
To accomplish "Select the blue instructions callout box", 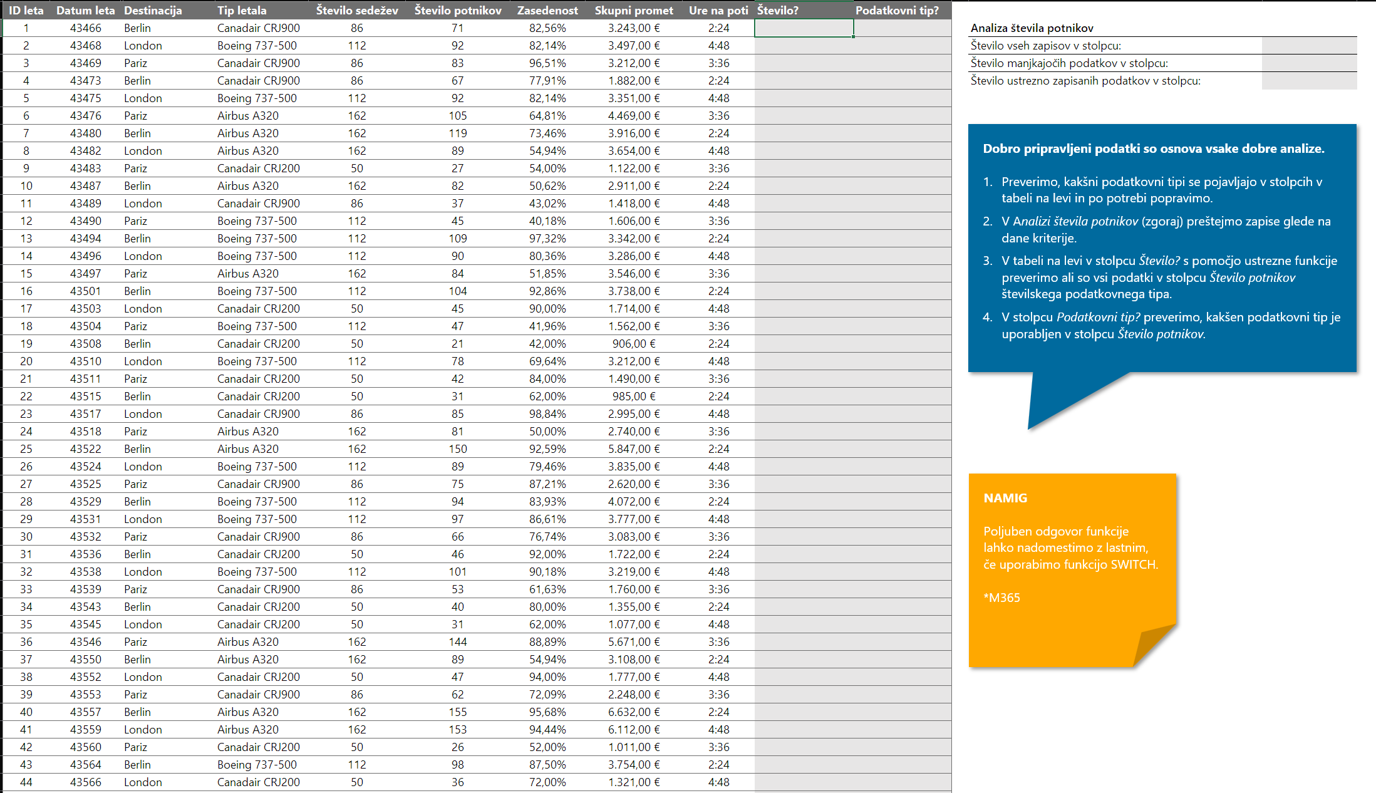I will tap(1162, 248).
